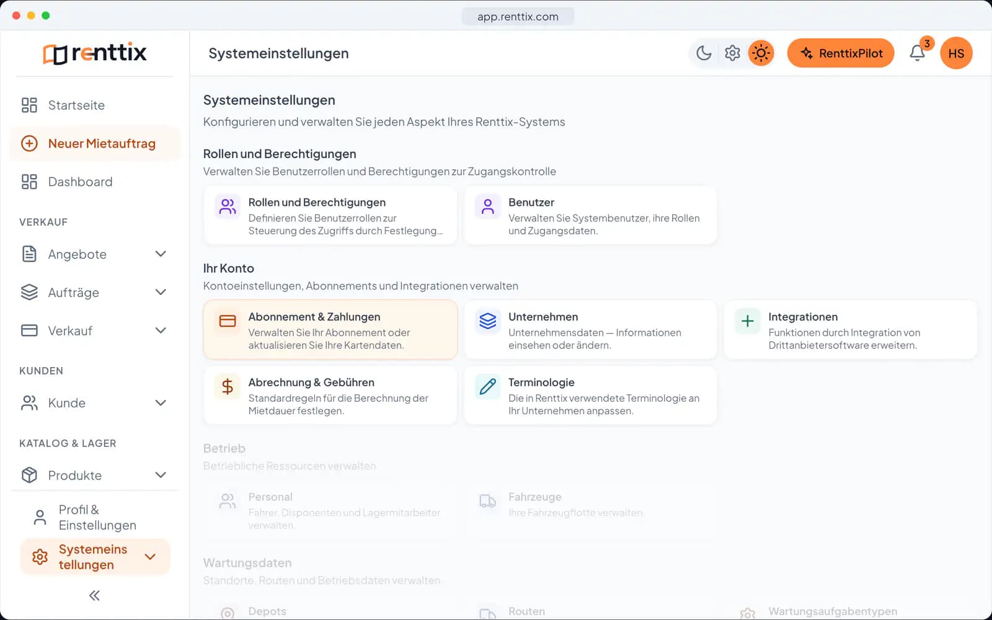The width and height of the screenshot is (992, 620).
Task: Click the Fahrzeuge truck icon
Action: 488,501
